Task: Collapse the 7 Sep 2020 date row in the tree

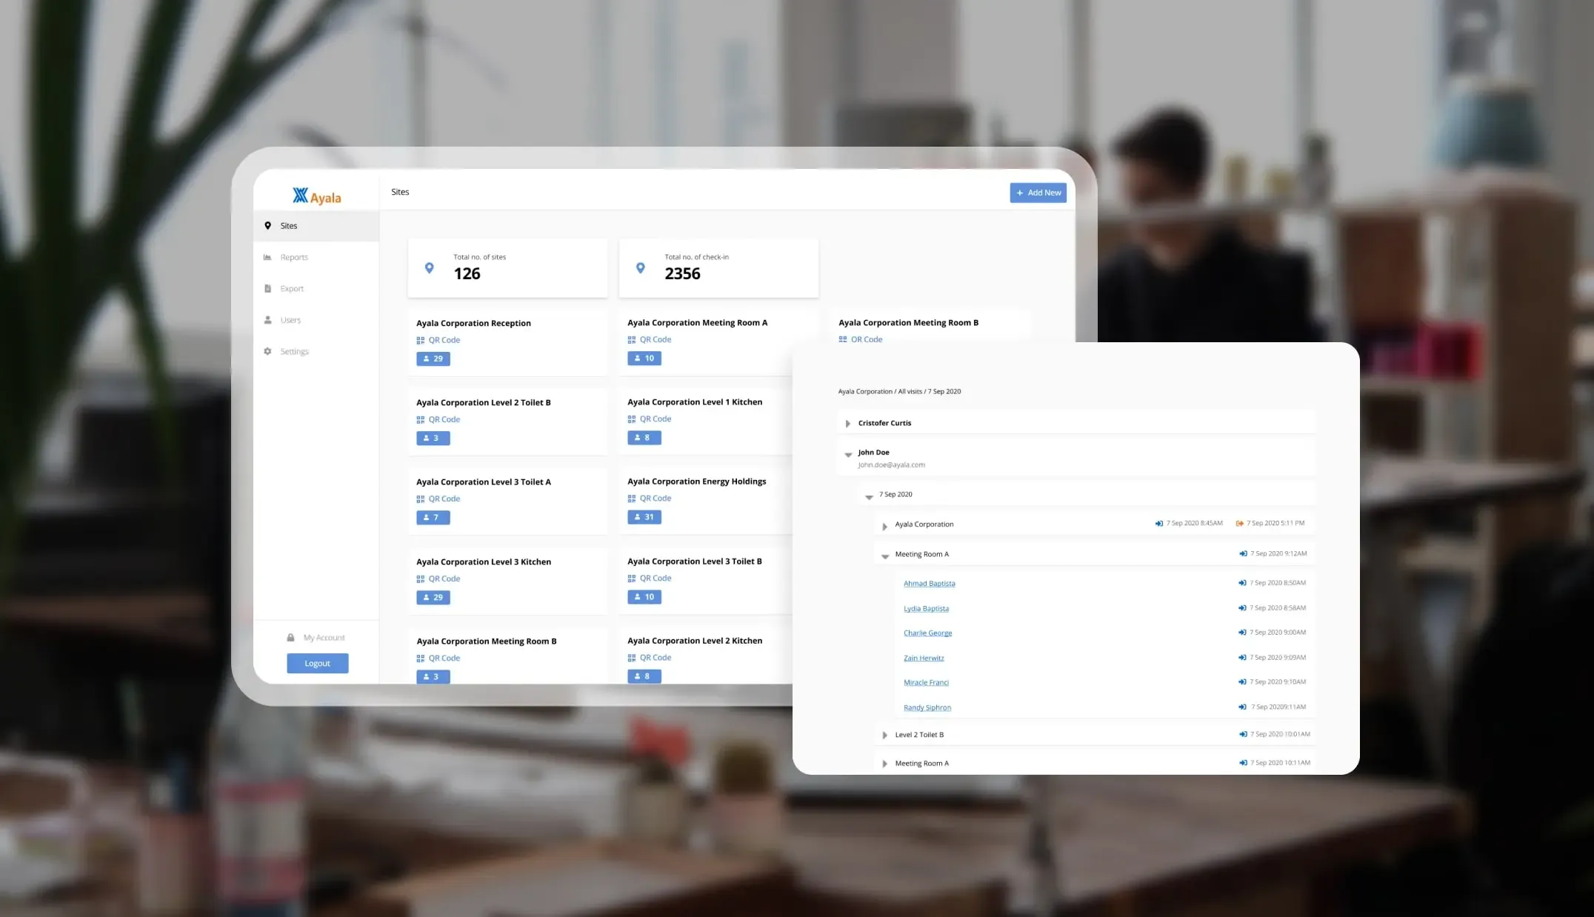Action: click(869, 497)
